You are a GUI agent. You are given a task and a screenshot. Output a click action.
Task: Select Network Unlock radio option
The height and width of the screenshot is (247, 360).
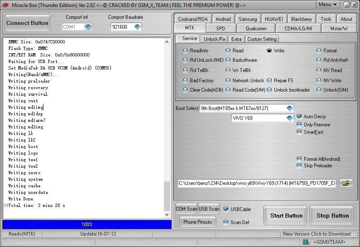click(x=228, y=81)
